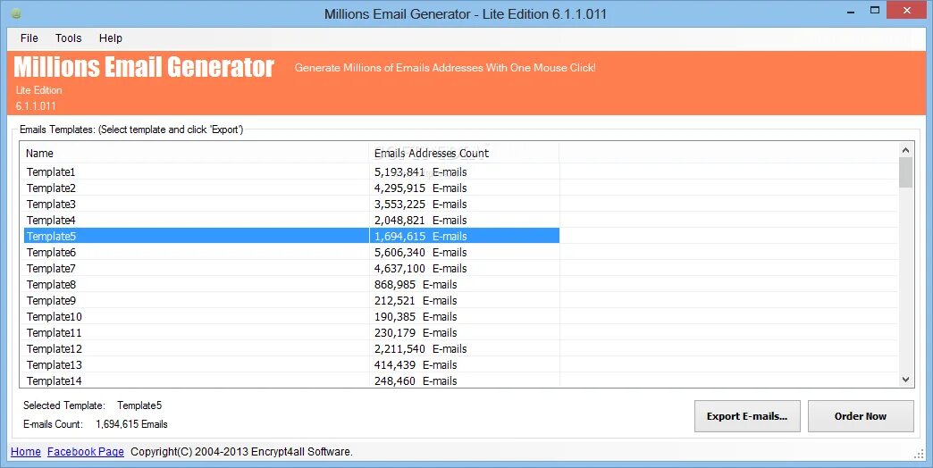Click the Order Now button
Viewport: 933px width, 468px height.
[861, 416]
